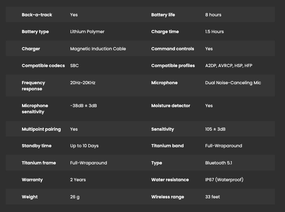Screen dimensions: 285x212
Task: Select the 20Hz-20KHz frequency value
Action: point(83,83)
